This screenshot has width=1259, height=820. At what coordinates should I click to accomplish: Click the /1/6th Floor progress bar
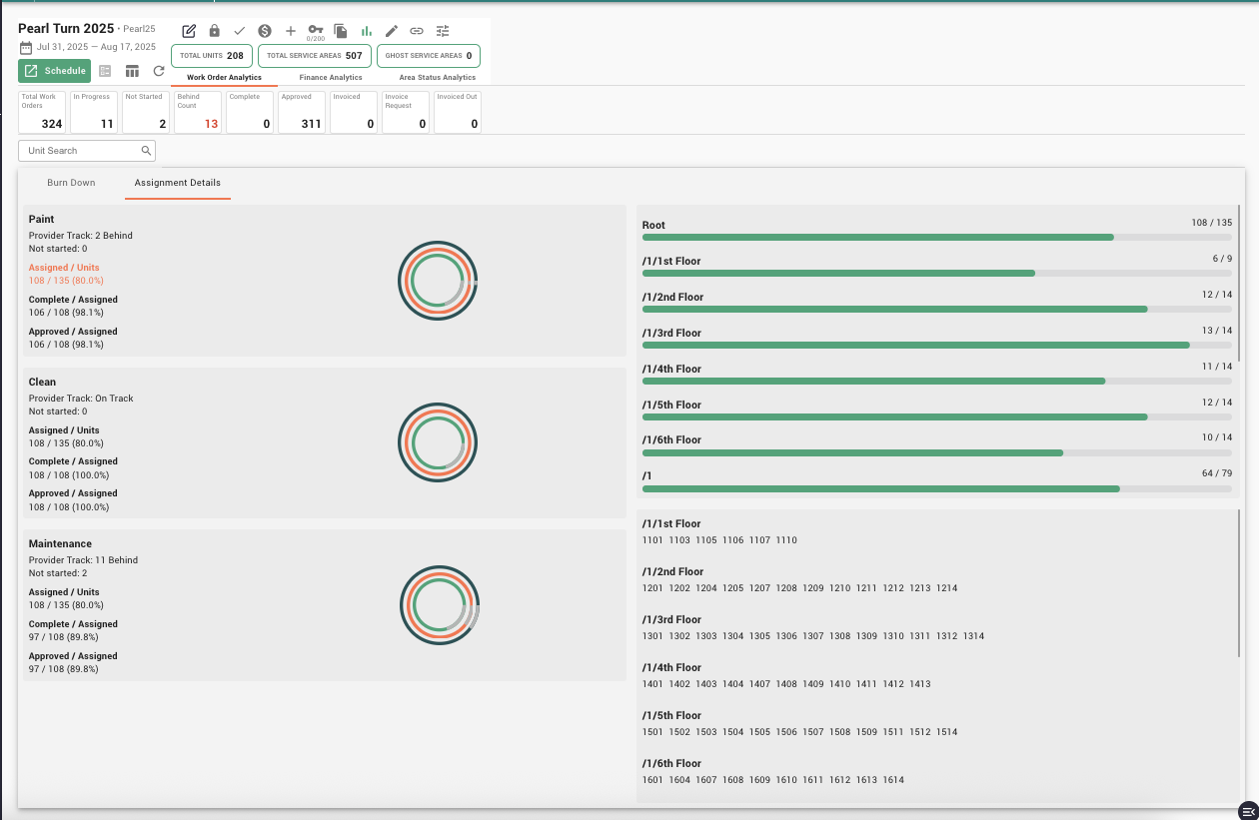point(937,452)
